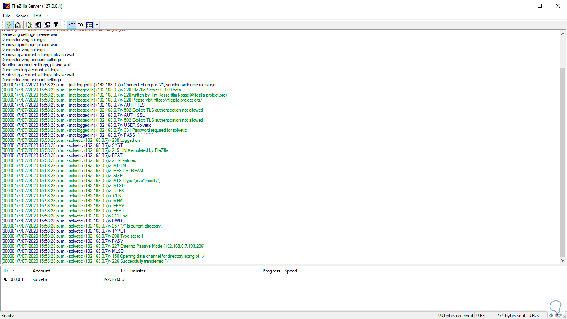Viewport: 567px width, 319px height.
Task: Click the '257 "/" is current directory.' line
Action: [x=82, y=226]
